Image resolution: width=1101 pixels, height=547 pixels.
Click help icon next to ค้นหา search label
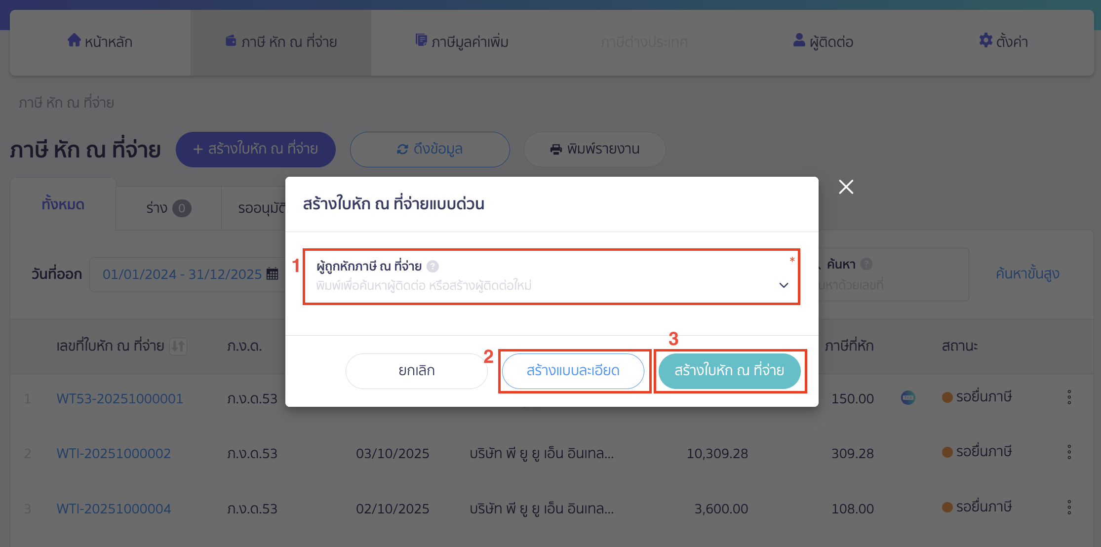coord(866,264)
